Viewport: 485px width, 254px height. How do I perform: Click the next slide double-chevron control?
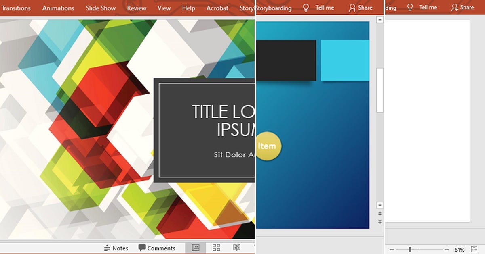(x=380, y=221)
